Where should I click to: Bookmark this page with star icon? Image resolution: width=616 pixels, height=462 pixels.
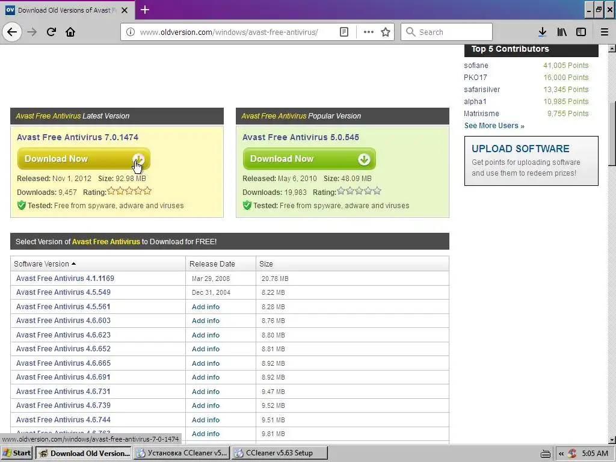pos(386,32)
